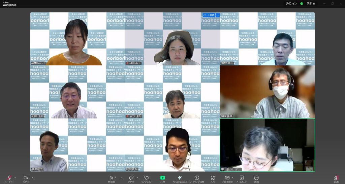Select the center gray-haired man video tile
This screenshot has height=184, width=345.
(172, 92)
